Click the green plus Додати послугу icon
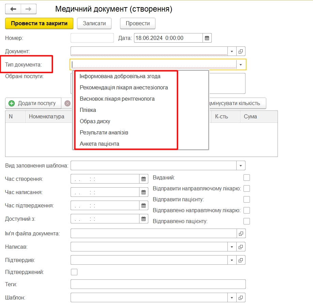The image size is (313, 306). (12, 103)
